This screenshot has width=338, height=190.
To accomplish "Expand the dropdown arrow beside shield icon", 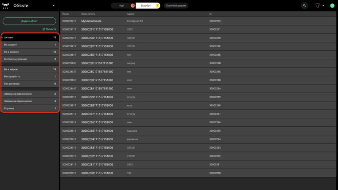I will pyautogui.click(x=323, y=5).
